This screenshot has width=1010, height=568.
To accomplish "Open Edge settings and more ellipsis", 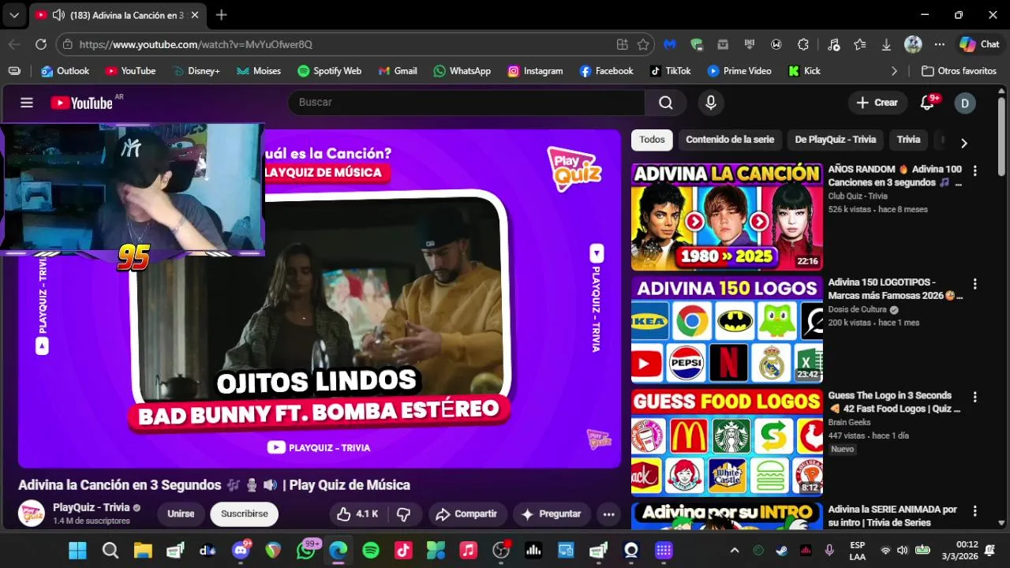I will click(x=939, y=45).
